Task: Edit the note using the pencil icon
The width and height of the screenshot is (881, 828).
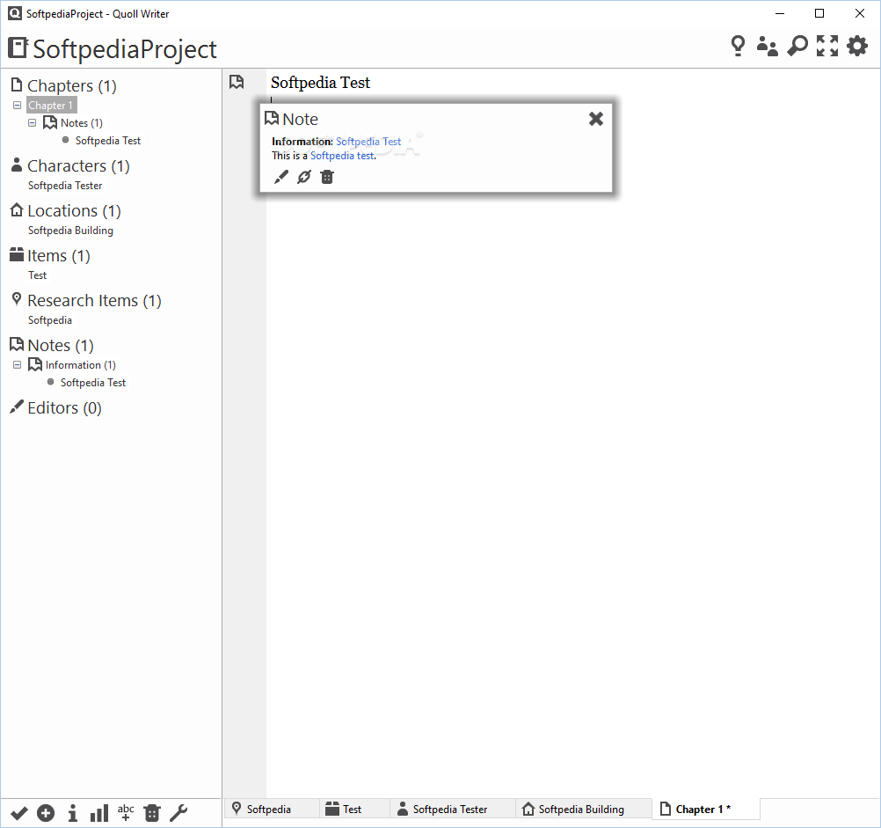Action: pyautogui.click(x=281, y=177)
